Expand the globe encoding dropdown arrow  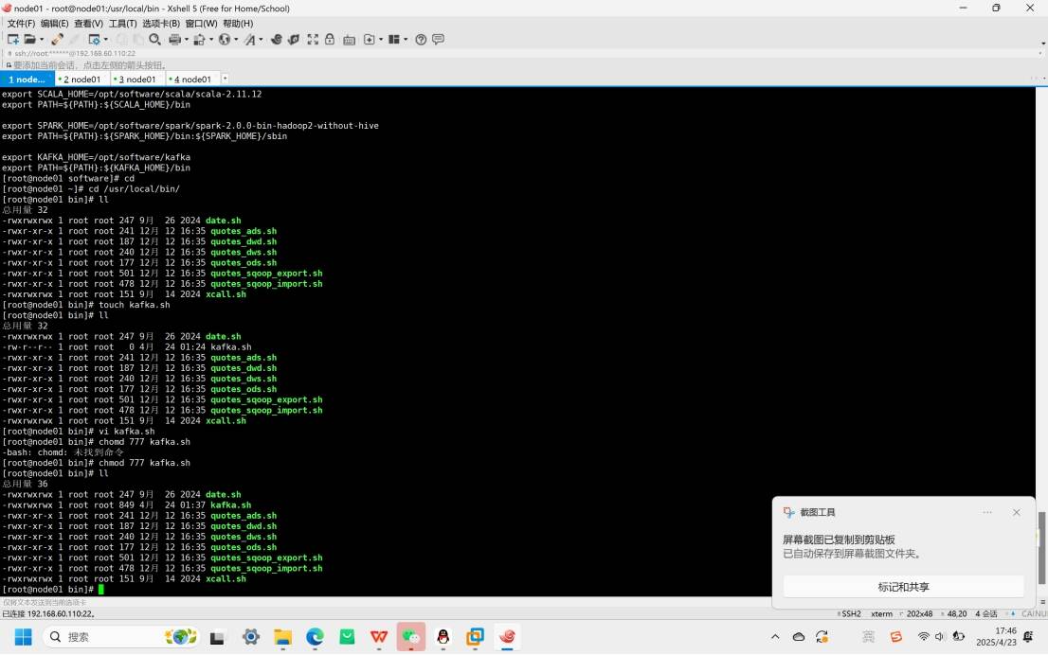[235, 40]
